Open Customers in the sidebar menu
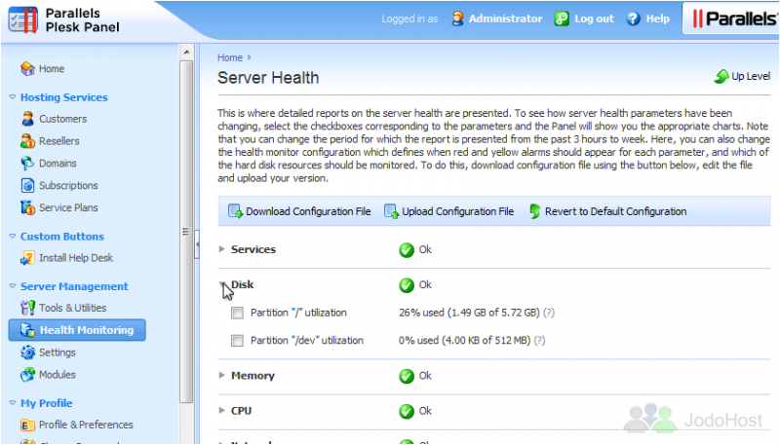 tap(62, 119)
